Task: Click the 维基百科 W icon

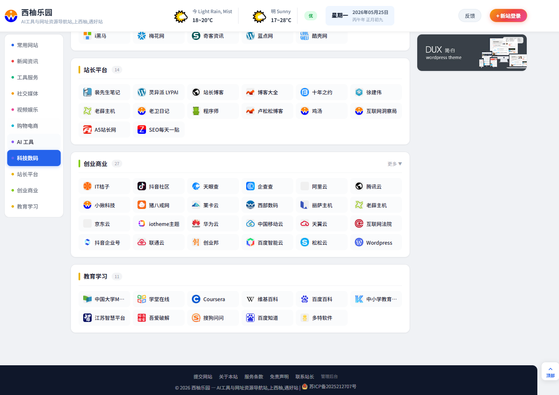Action: coord(250,299)
